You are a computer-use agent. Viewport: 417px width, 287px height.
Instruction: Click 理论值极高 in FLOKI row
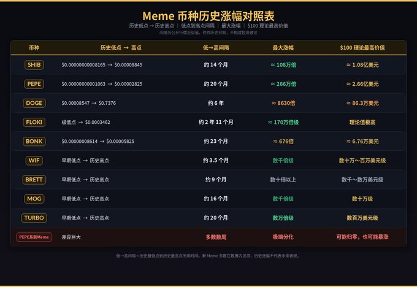point(362,123)
